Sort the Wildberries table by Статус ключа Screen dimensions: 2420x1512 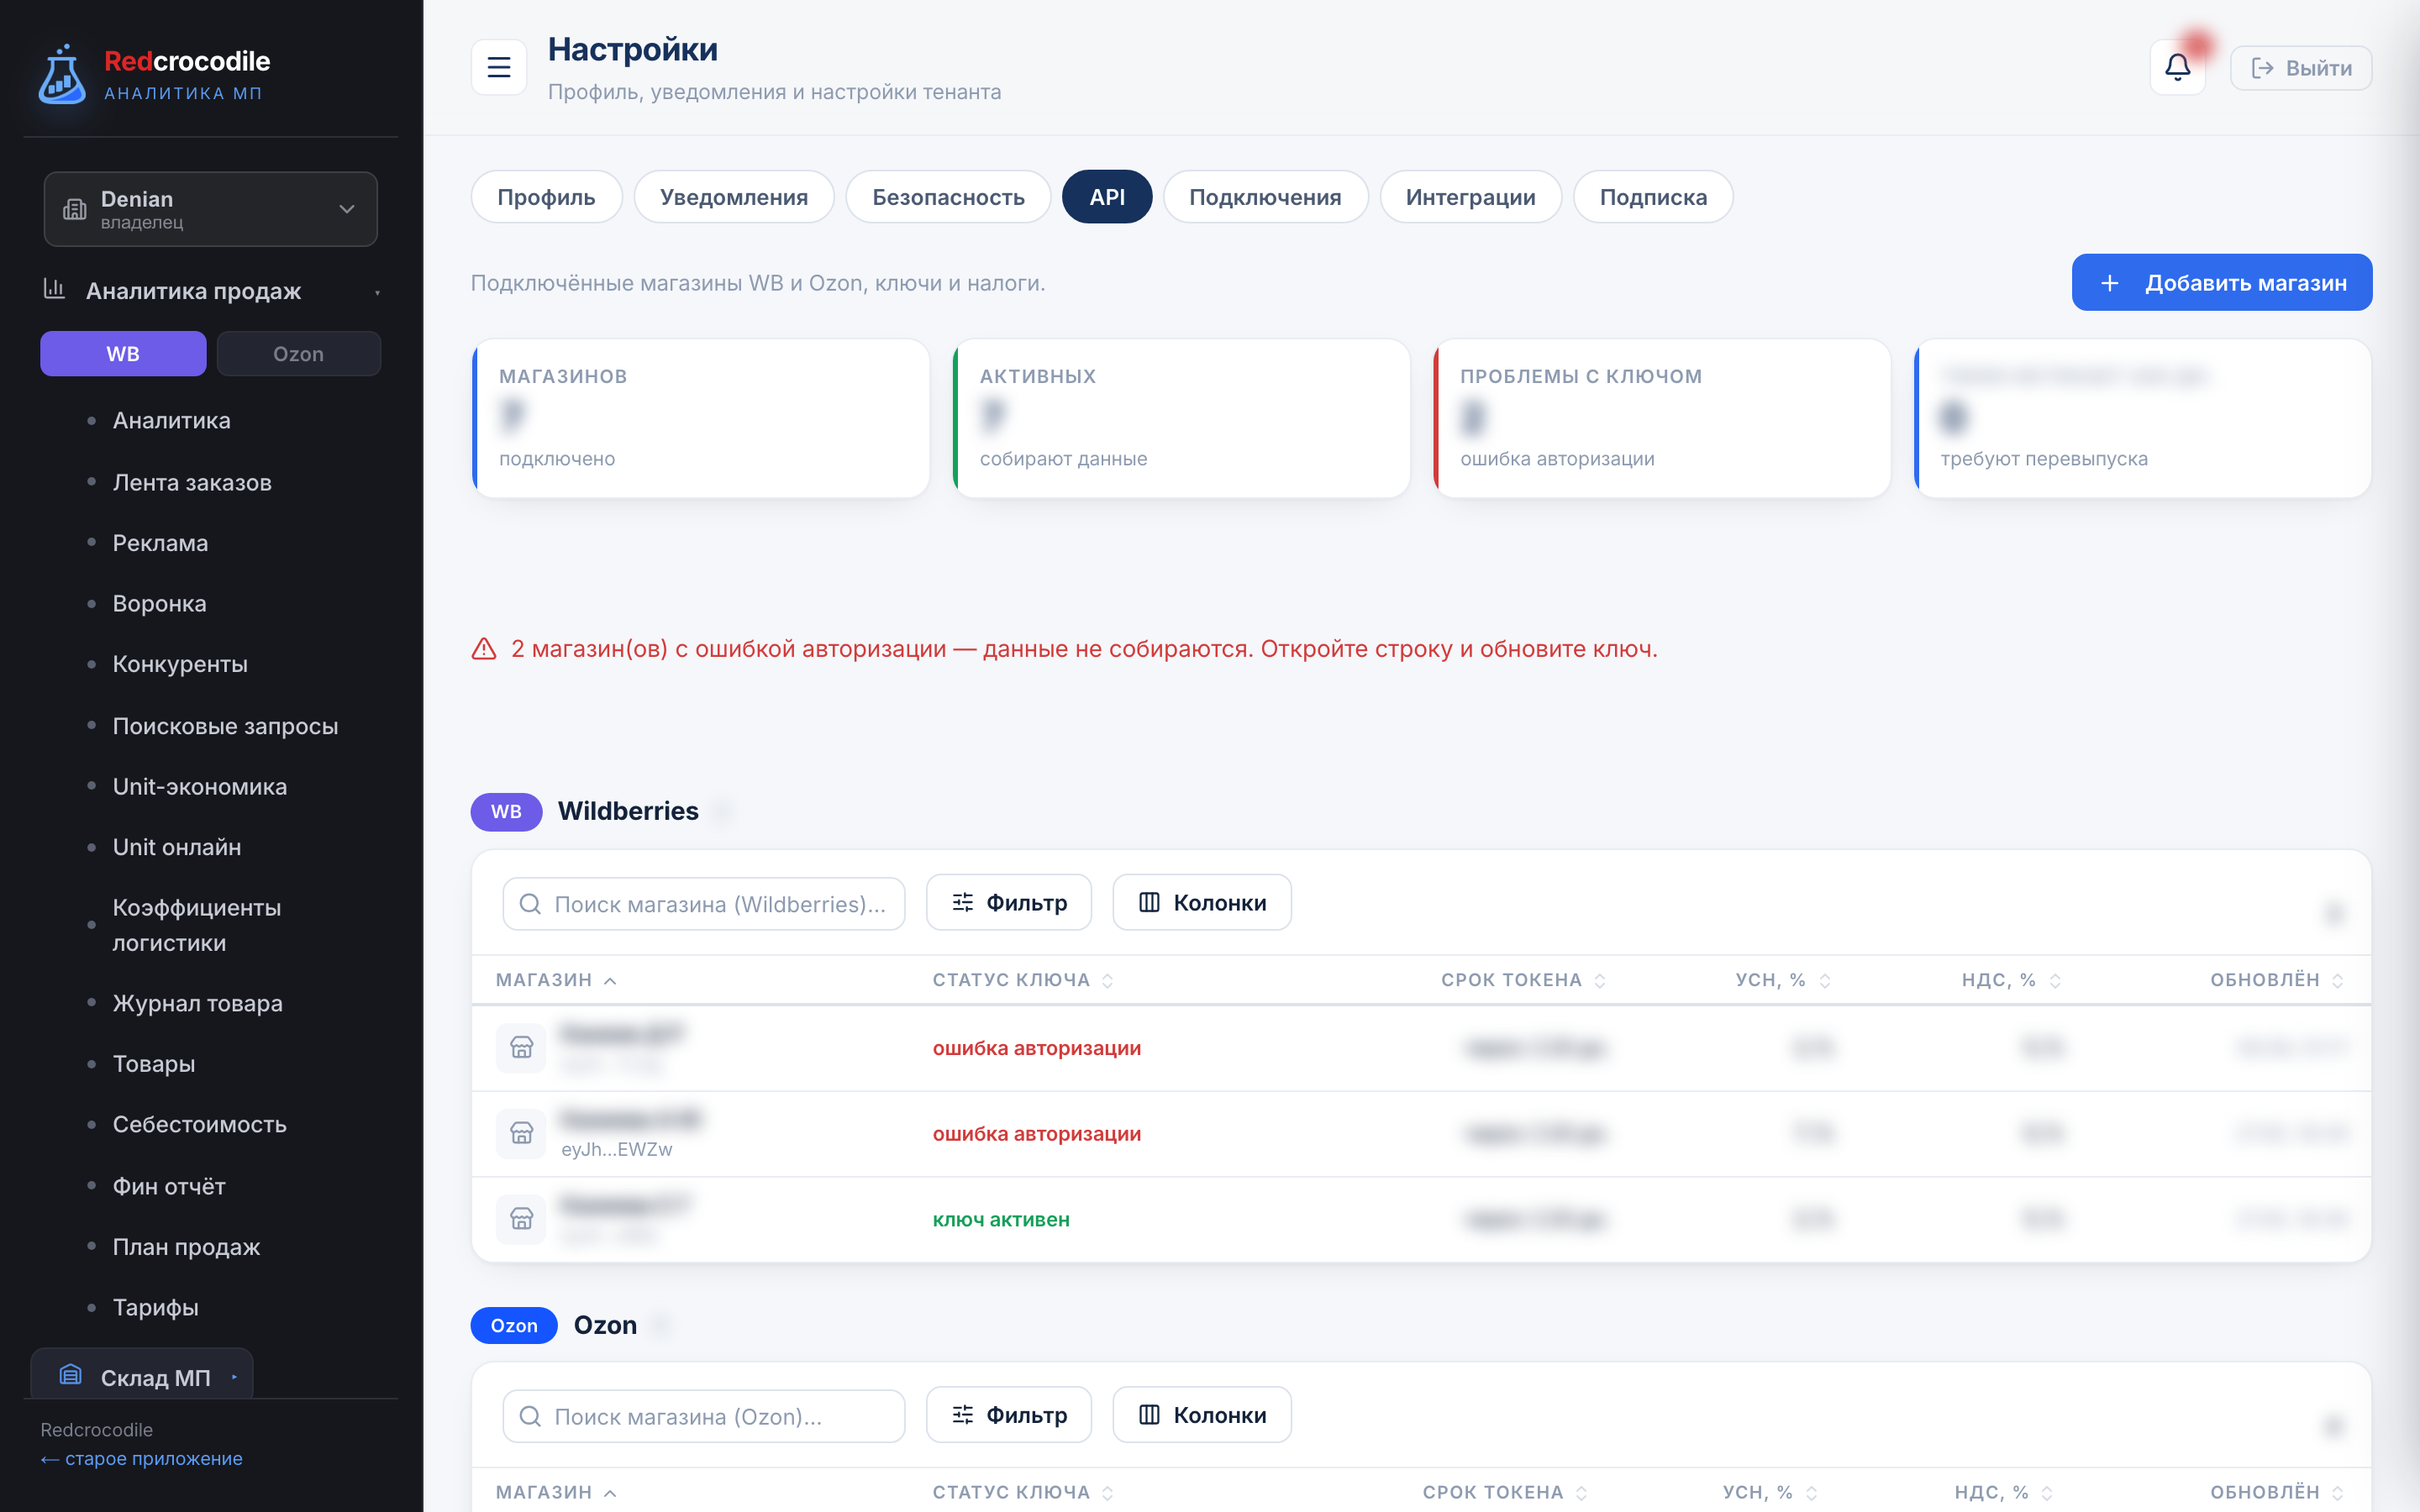(x=1022, y=980)
